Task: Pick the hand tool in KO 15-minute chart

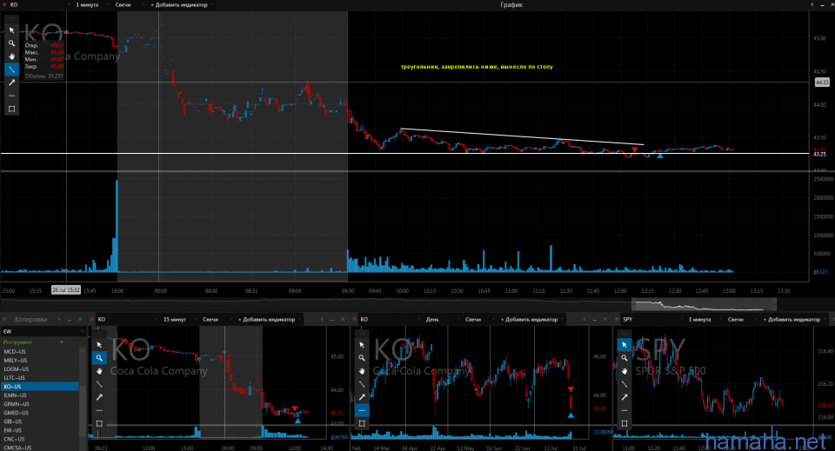Action: point(99,371)
